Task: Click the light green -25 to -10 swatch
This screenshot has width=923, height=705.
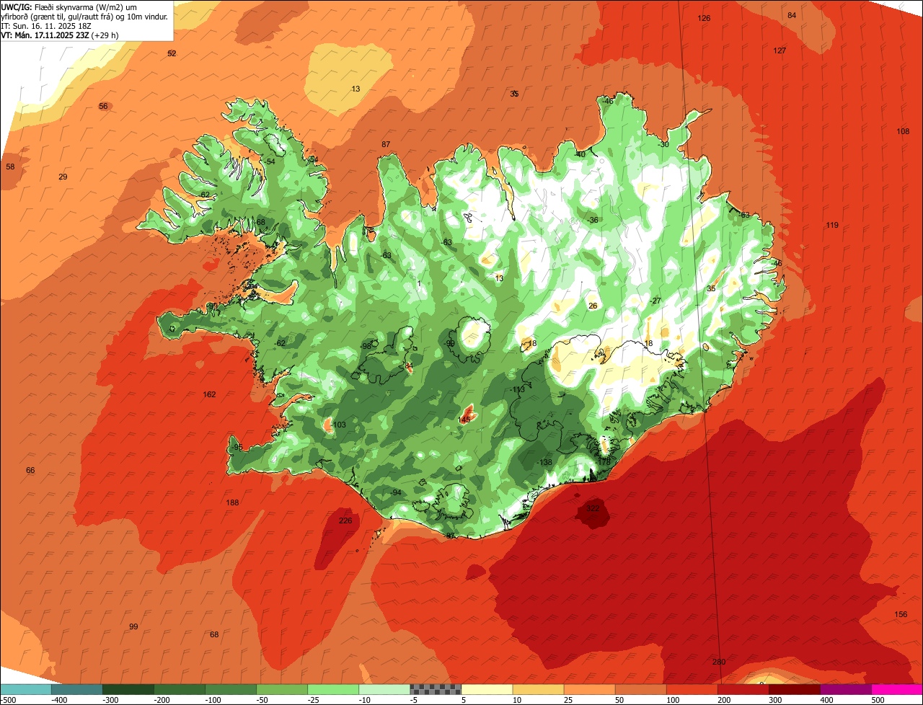Action: click(332, 689)
